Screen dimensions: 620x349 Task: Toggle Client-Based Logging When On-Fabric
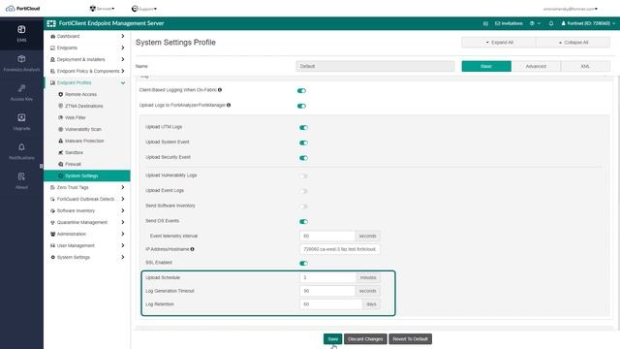[x=301, y=90]
